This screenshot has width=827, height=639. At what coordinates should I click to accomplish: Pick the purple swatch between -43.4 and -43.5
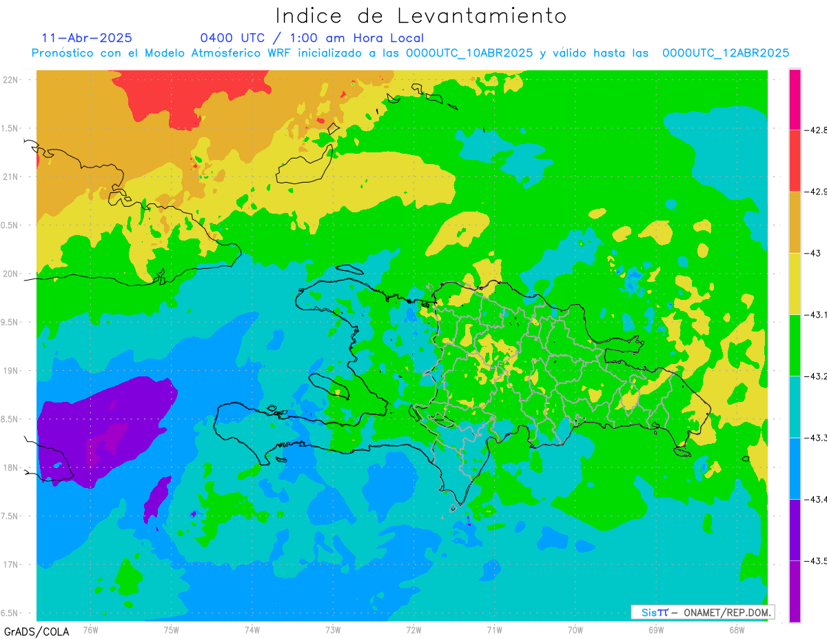pos(795,529)
